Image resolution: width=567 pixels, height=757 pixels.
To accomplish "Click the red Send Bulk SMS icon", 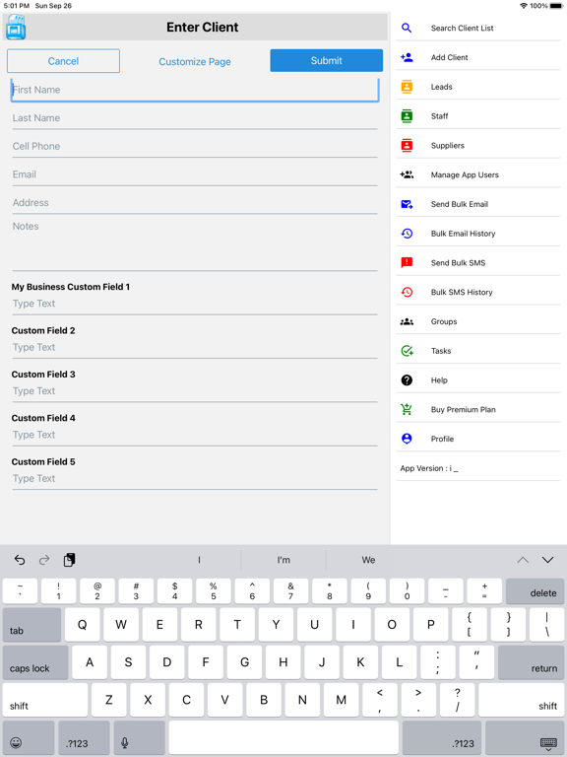I will 407,262.
